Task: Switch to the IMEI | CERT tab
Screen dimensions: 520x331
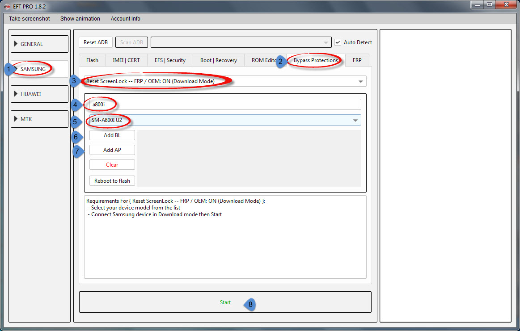Action: (126, 60)
